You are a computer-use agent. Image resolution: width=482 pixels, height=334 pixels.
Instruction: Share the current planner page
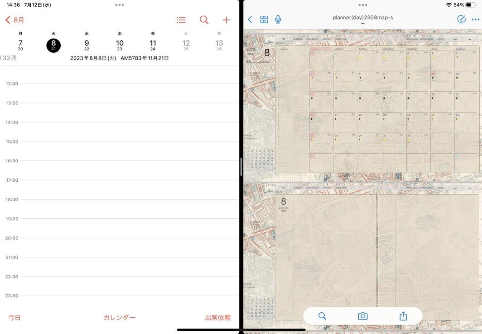point(403,316)
